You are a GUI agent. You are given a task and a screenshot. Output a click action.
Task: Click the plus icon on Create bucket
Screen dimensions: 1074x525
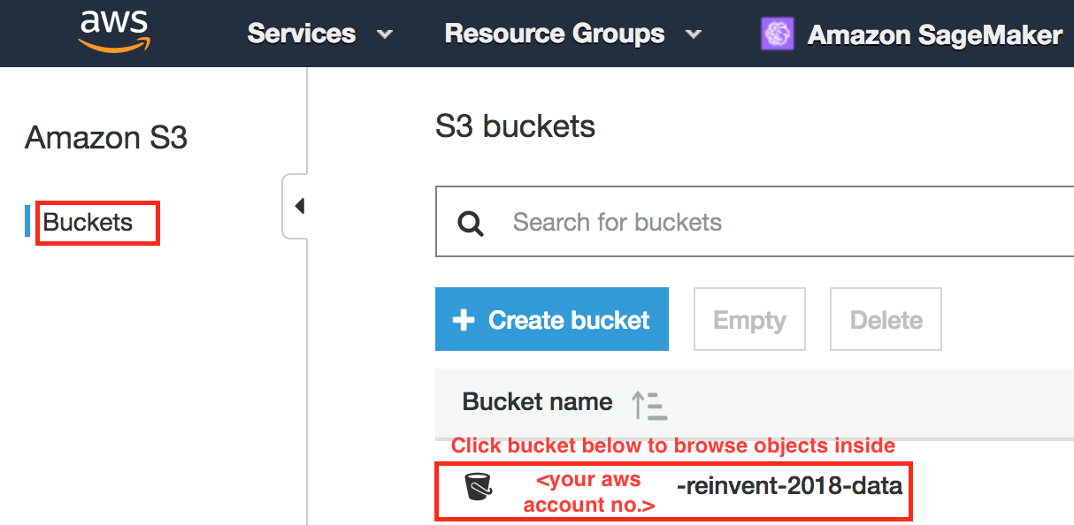(464, 320)
